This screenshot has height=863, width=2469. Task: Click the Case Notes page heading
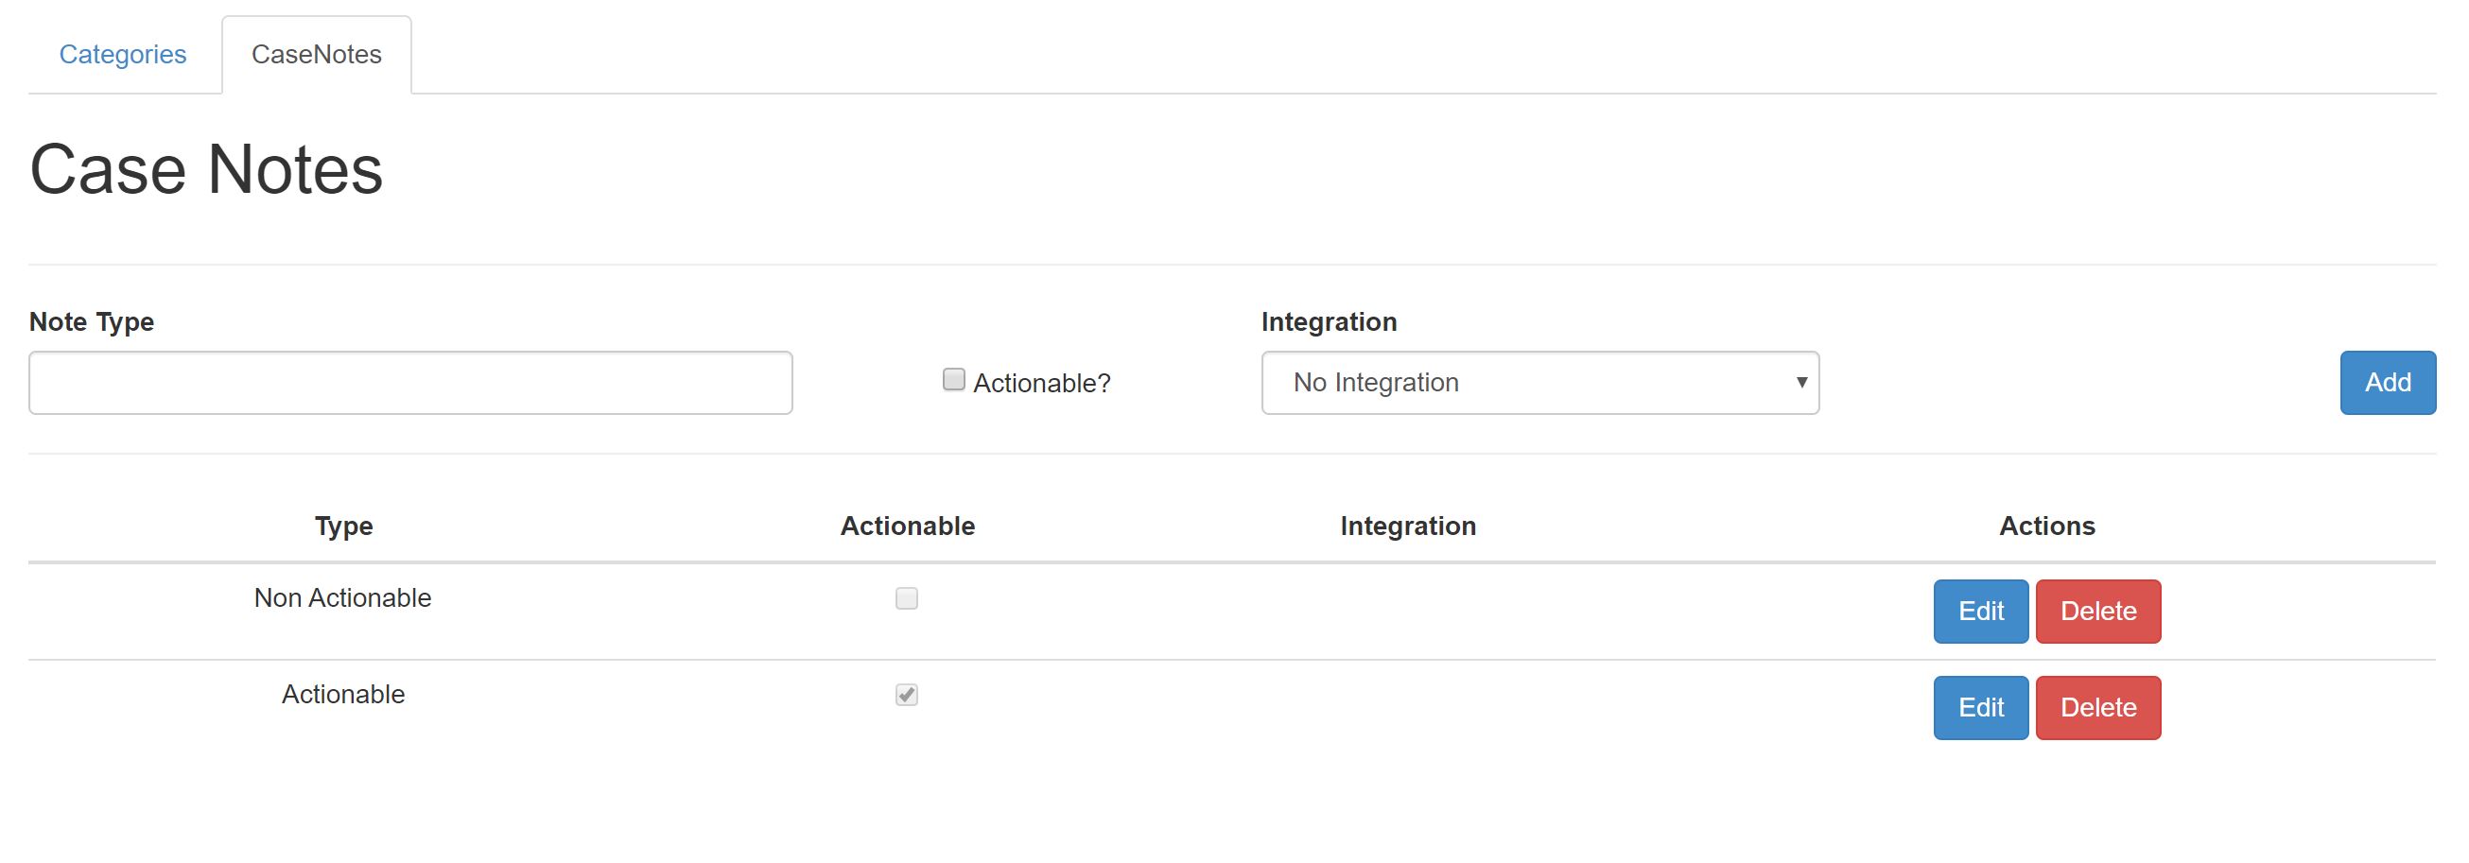coord(206,169)
